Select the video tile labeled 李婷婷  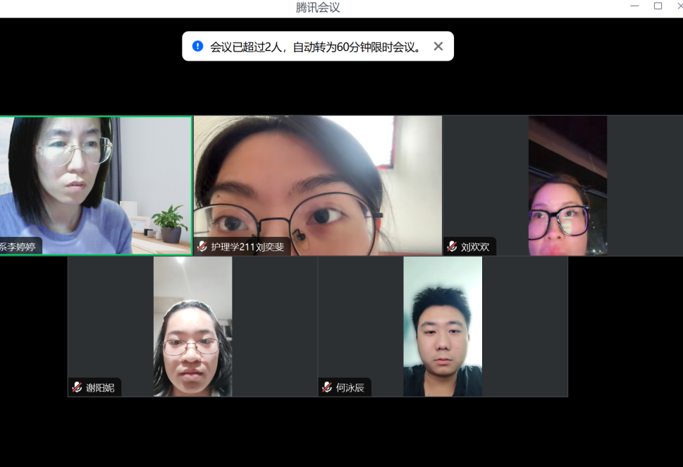(x=96, y=185)
